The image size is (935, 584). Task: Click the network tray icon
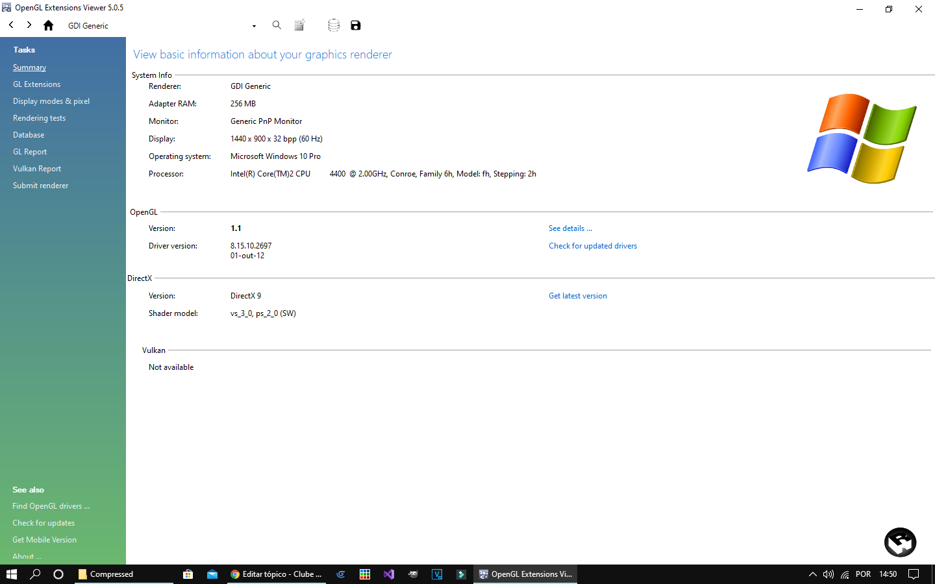point(845,574)
